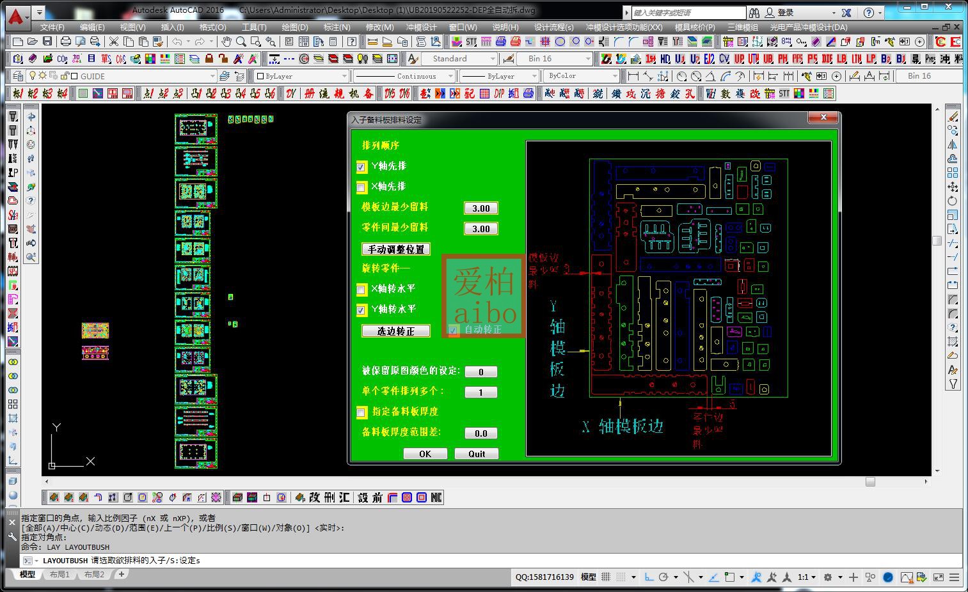Open the 编辑(E) menu
Screen dimensions: 968x592
(92, 27)
